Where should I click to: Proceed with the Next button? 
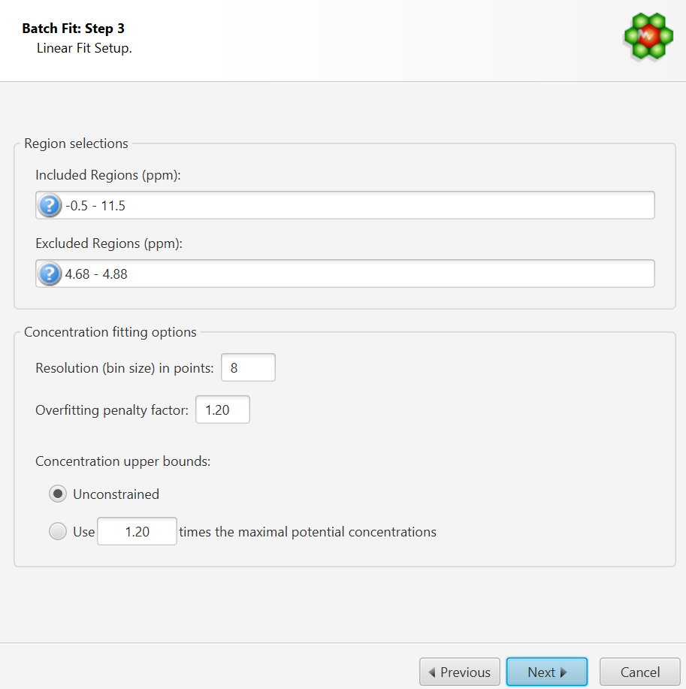546,672
